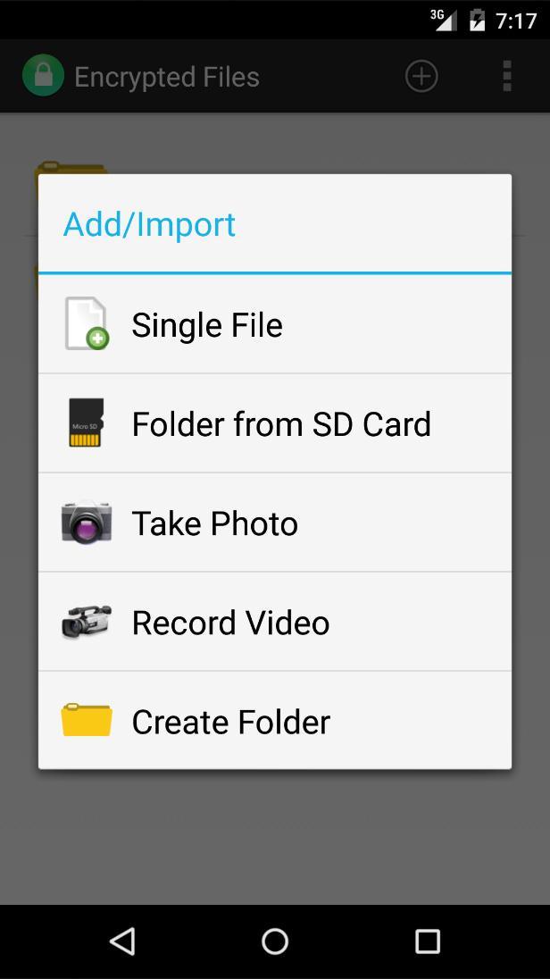Choose the Record Video entry
Image resolution: width=550 pixels, height=979 pixels.
click(275, 622)
